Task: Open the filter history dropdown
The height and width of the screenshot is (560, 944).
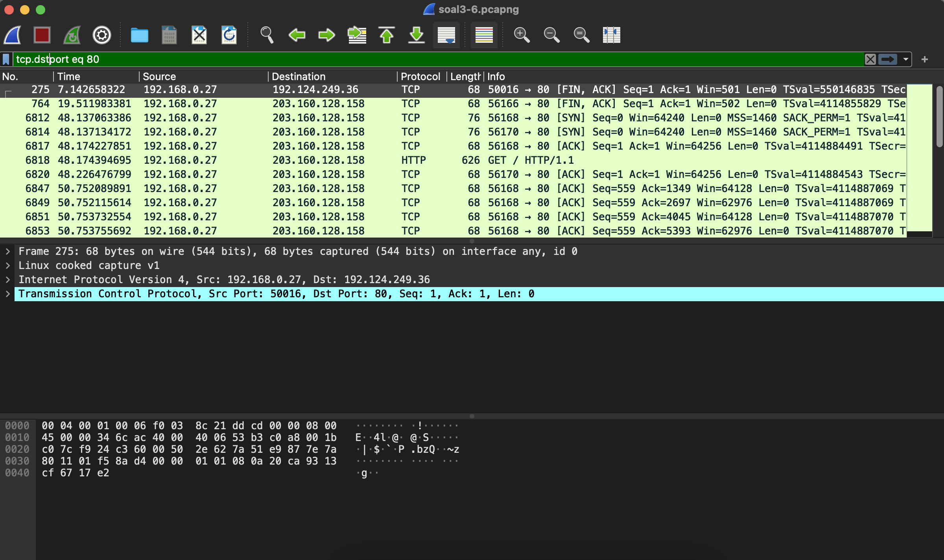Action: (x=906, y=59)
